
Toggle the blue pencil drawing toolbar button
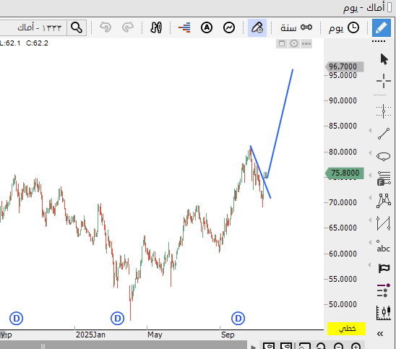tap(382, 27)
